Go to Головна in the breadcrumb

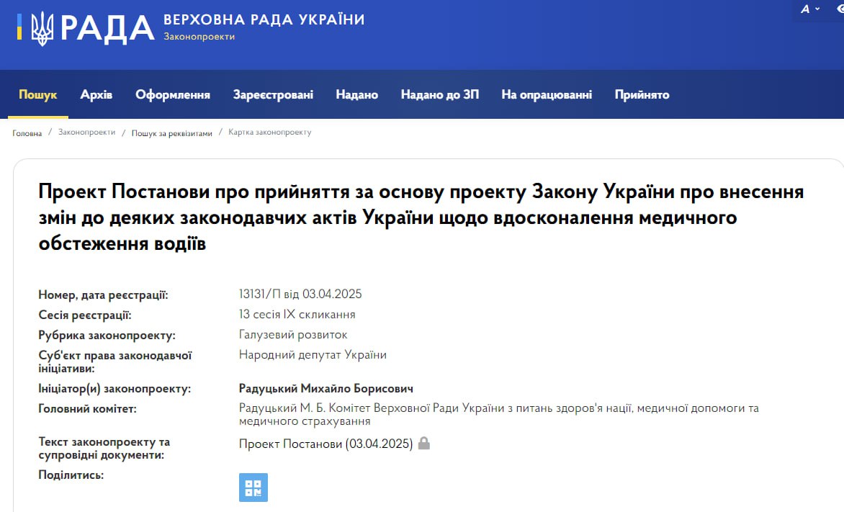pos(27,133)
